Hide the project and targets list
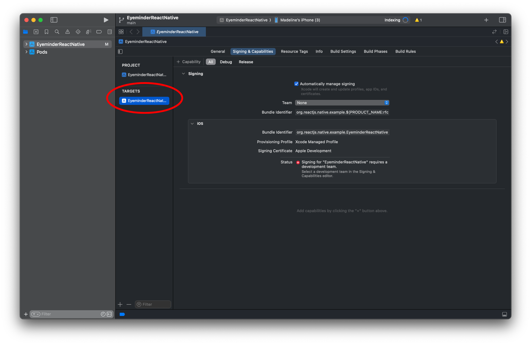This screenshot has width=531, height=345. pos(120,52)
